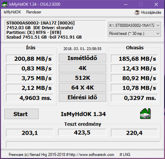Click the IsMyHdOK 1.34 center label
Image resolution: width=165 pixels, height=159 pixels.
[x=83, y=114]
